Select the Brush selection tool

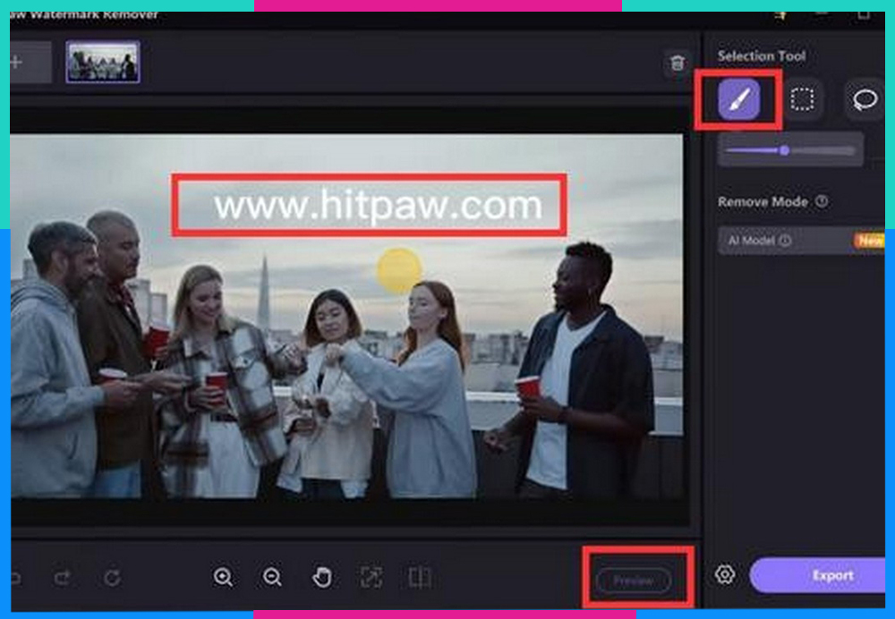click(739, 100)
